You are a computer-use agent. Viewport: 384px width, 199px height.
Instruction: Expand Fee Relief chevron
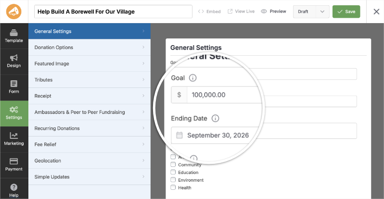pyautogui.click(x=143, y=144)
